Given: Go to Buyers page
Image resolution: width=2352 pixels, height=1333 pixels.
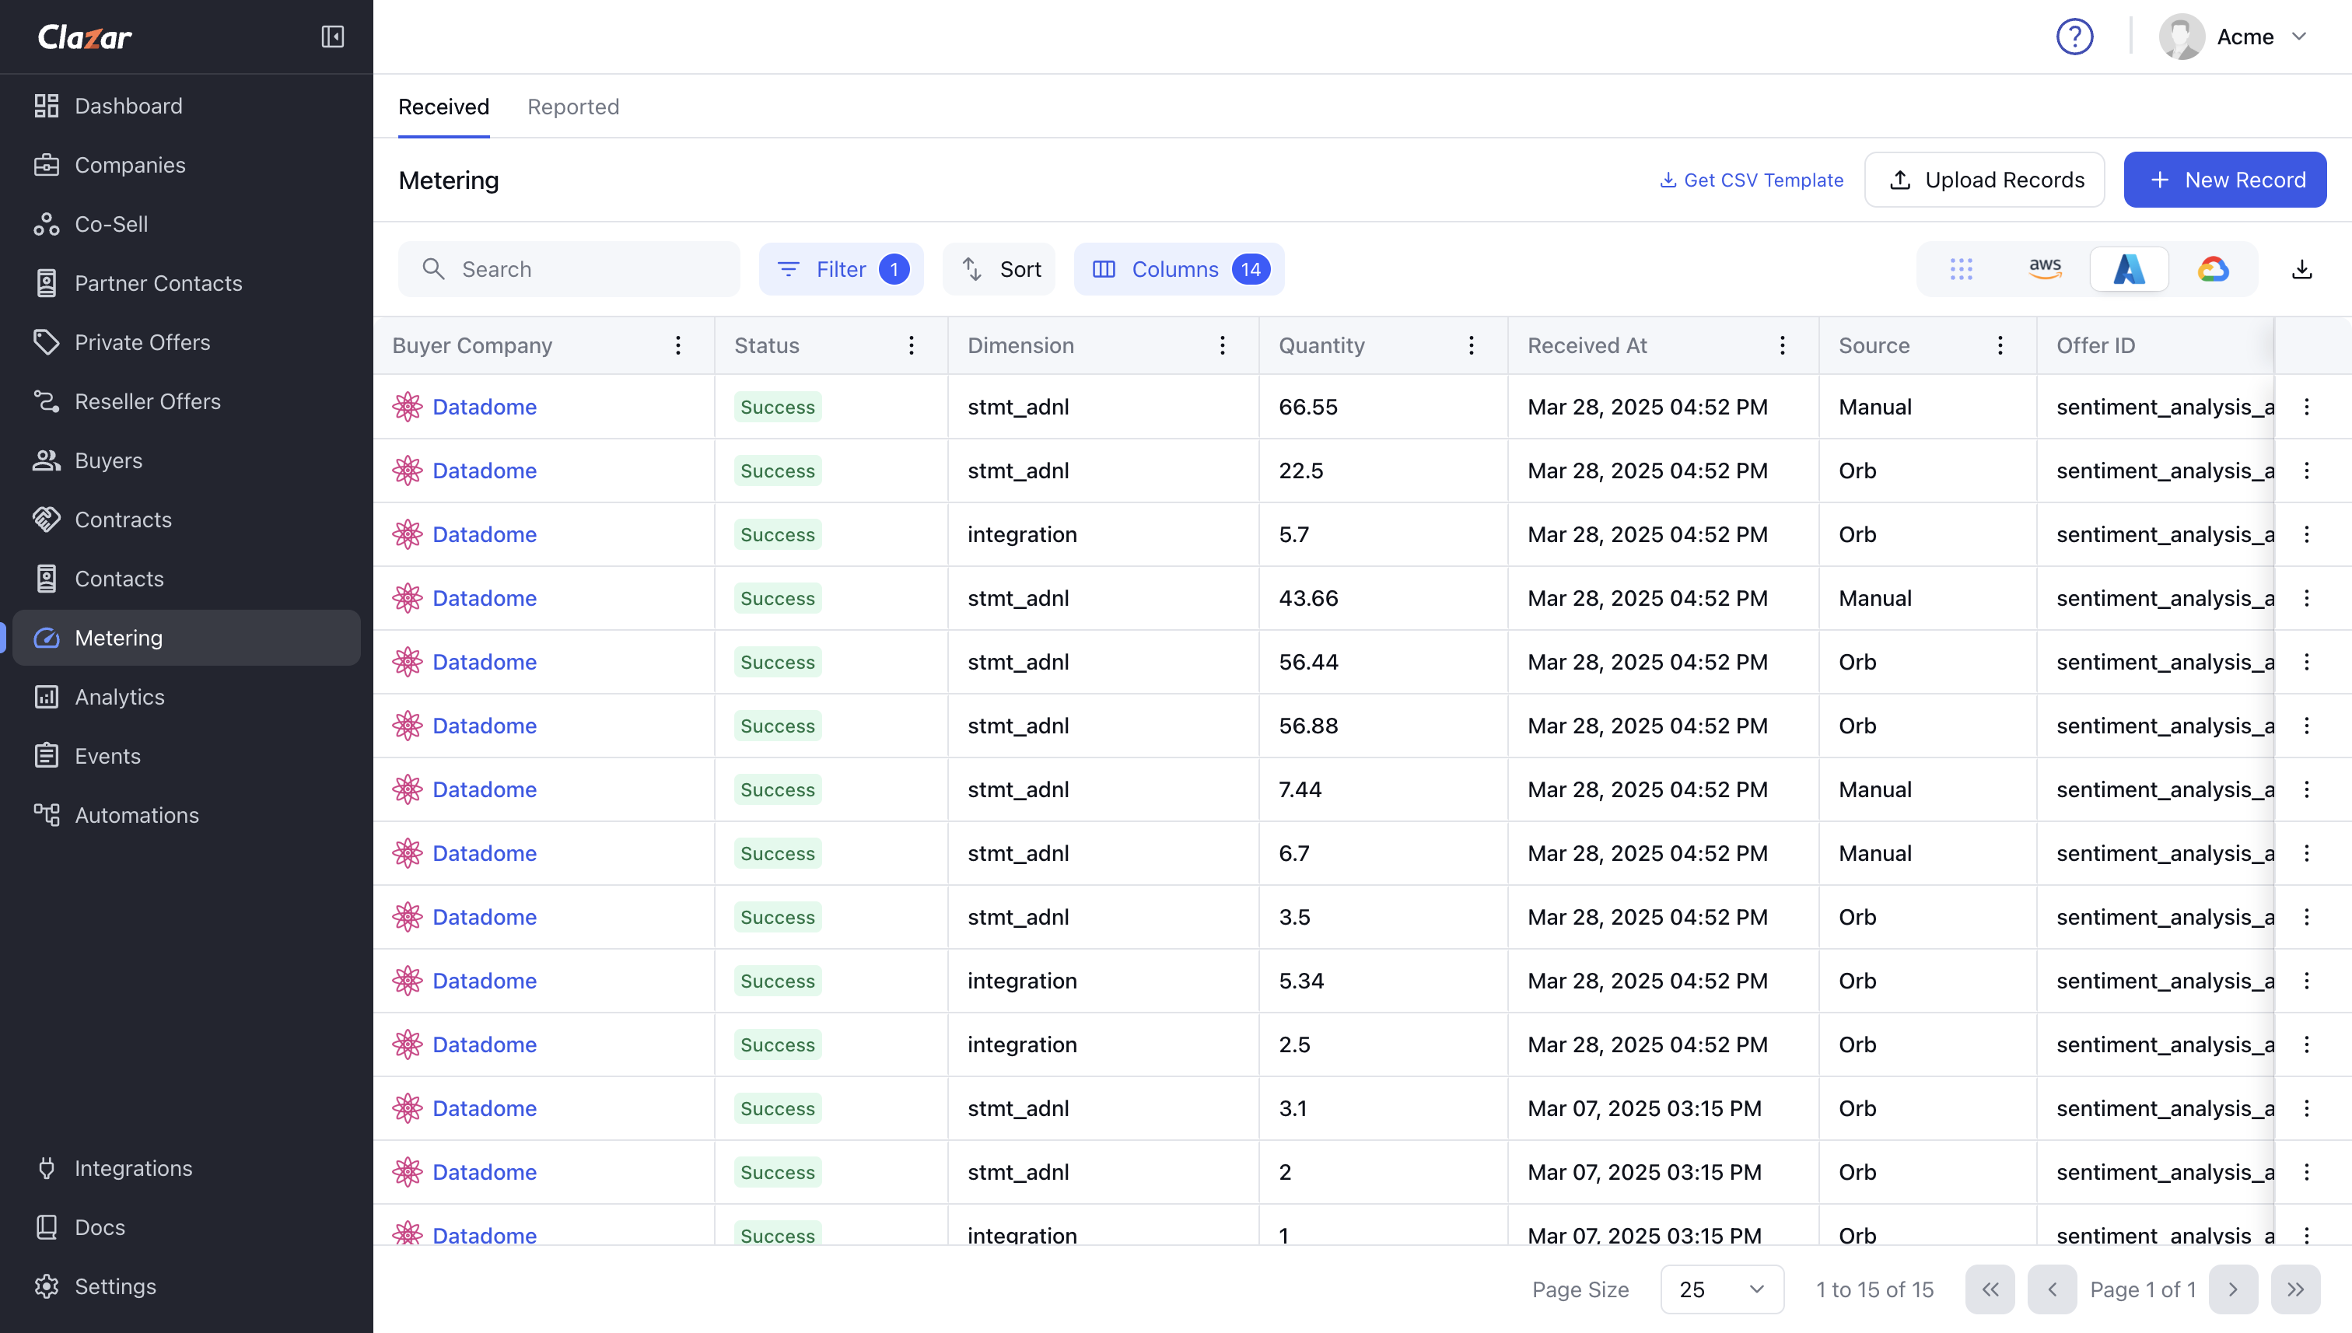Looking at the screenshot, I should (x=187, y=460).
